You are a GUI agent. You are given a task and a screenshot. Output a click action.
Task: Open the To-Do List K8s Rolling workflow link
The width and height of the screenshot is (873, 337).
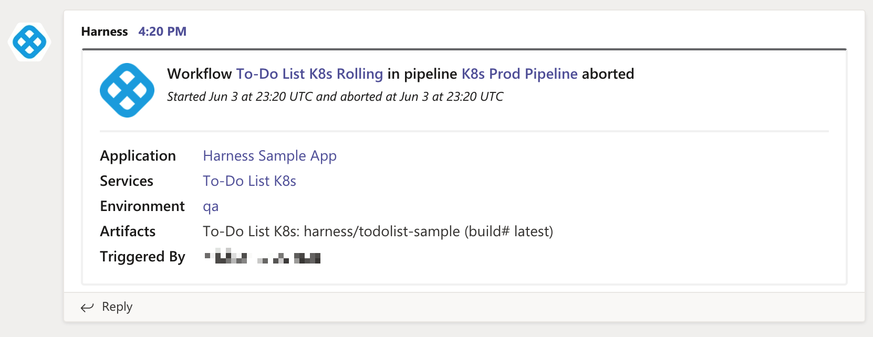click(309, 74)
